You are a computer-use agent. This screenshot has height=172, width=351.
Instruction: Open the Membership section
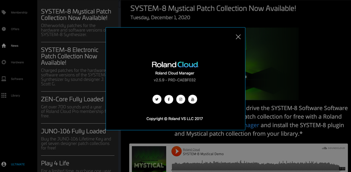pos(19,13)
